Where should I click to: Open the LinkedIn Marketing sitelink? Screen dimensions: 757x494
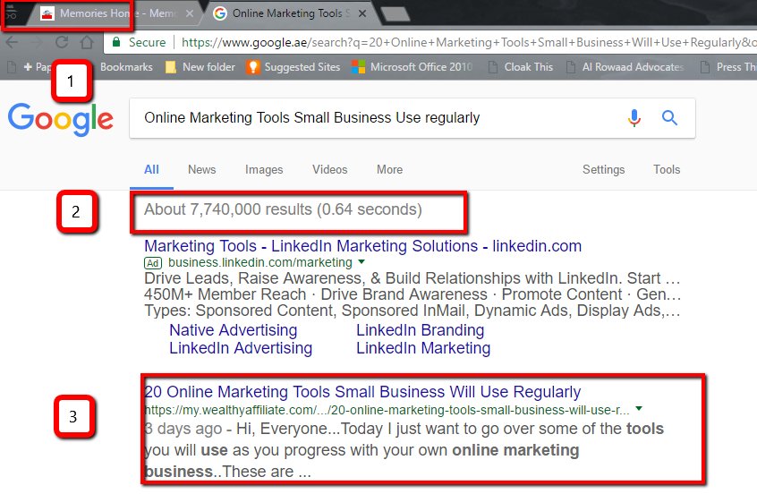pos(423,348)
